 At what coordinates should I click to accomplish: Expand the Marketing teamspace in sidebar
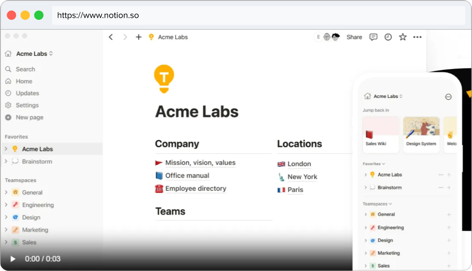[x=6, y=230]
